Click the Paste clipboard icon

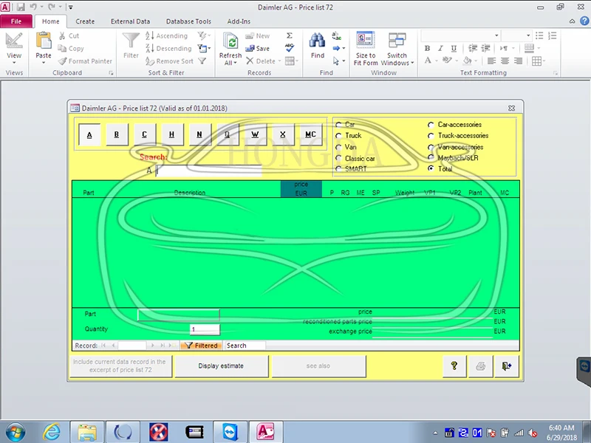(x=44, y=41)
